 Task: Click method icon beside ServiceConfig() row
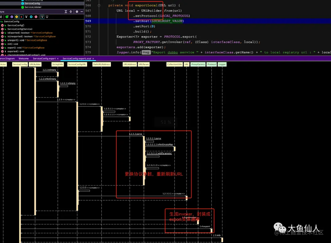point(2,25)
